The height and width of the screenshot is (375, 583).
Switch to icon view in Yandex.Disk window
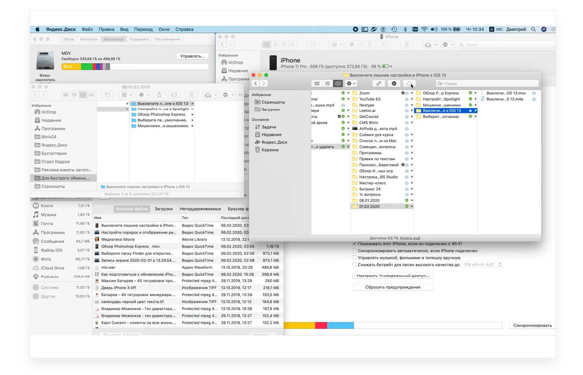[317, 83]
